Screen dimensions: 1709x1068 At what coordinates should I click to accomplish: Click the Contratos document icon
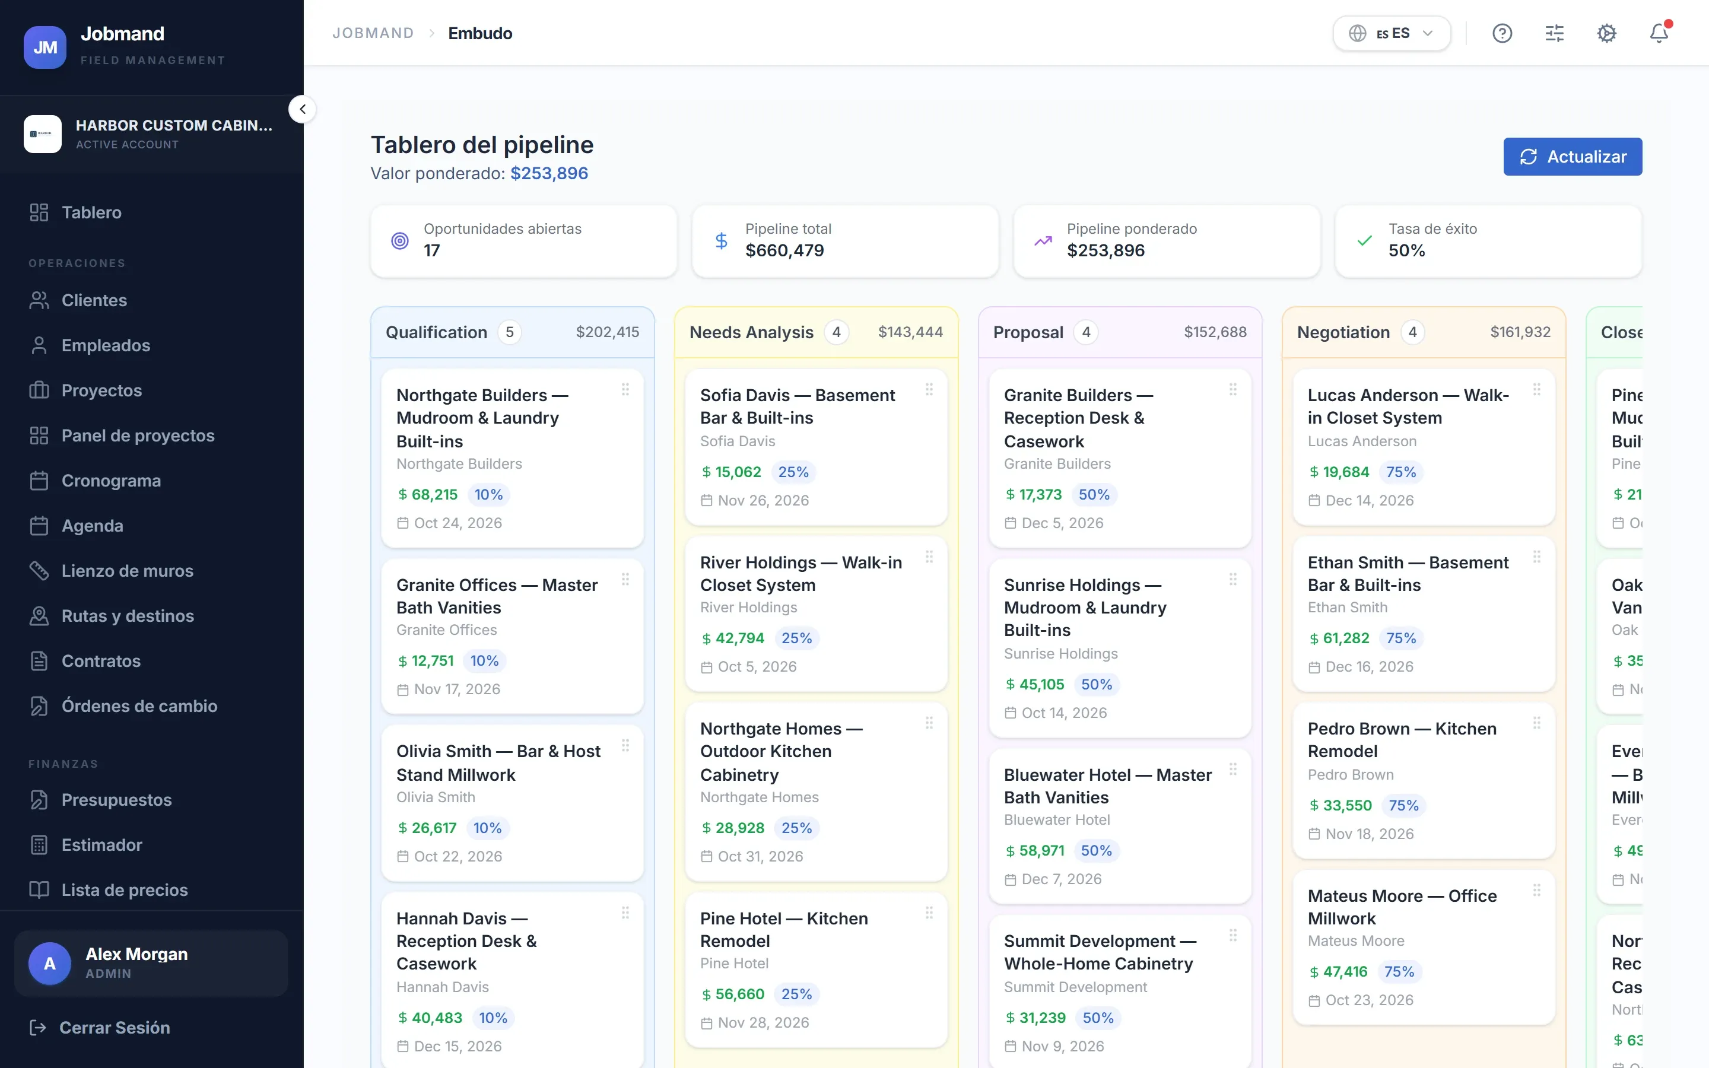point(39,661)
